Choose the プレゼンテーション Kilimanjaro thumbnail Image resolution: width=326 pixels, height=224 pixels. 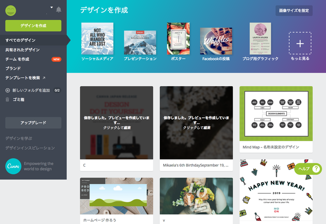pyautogui.click(x=140, y=43)
